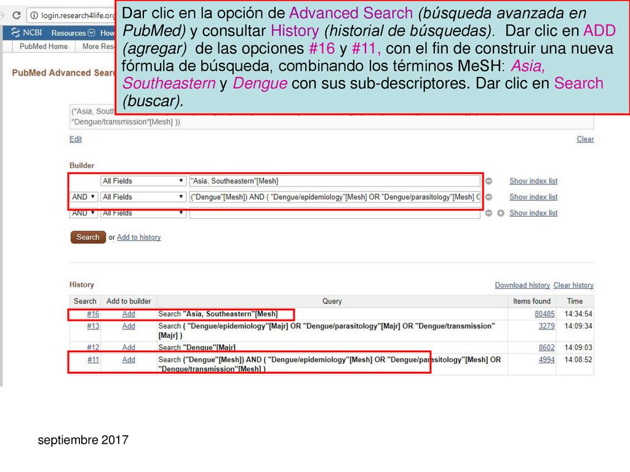Viewport: 630px width, 472px height.
Task: Click the "Asia, Southeastern"[Mesh] builder field
Action: pos(335,181)
